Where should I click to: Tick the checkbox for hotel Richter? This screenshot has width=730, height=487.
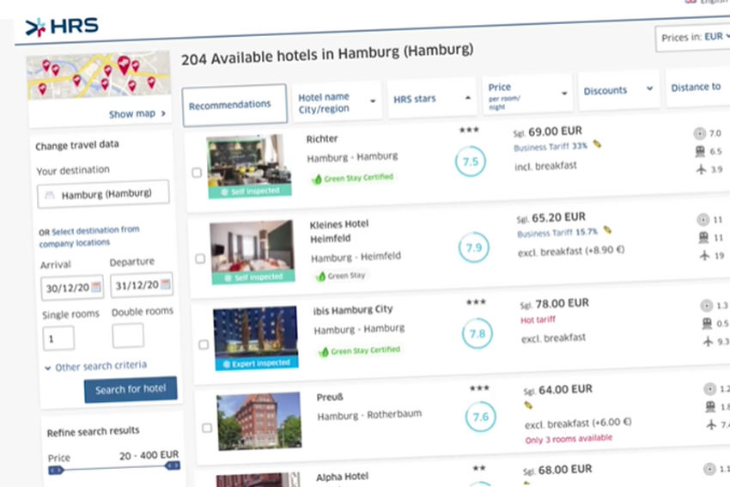click(x=197, y=173)
